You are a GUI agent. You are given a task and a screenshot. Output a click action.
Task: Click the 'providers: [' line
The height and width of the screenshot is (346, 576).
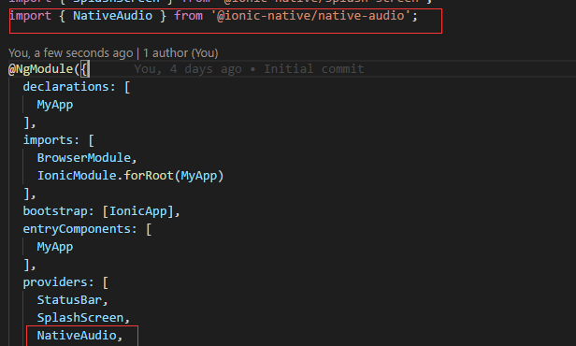[65, 282]
